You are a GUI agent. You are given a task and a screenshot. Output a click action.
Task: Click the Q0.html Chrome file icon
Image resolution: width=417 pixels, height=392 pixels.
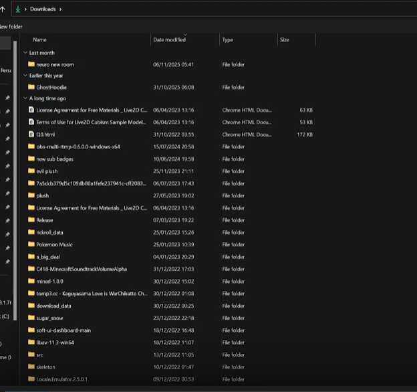coord(31,134)
